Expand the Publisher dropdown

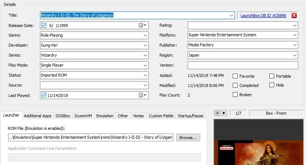point(295,45)
